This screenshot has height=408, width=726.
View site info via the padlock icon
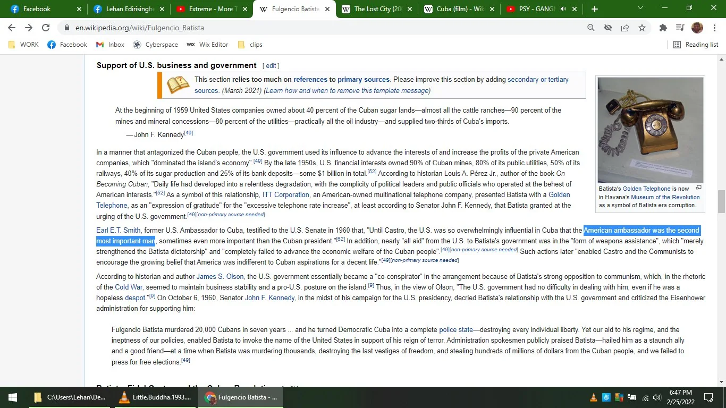coord(67,28)
